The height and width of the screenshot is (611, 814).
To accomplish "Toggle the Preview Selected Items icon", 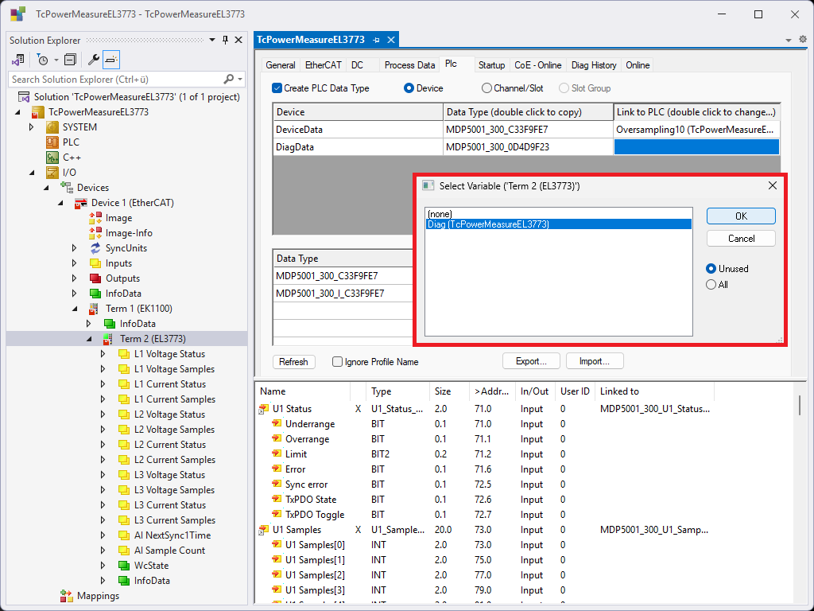I will click(111, 60).
